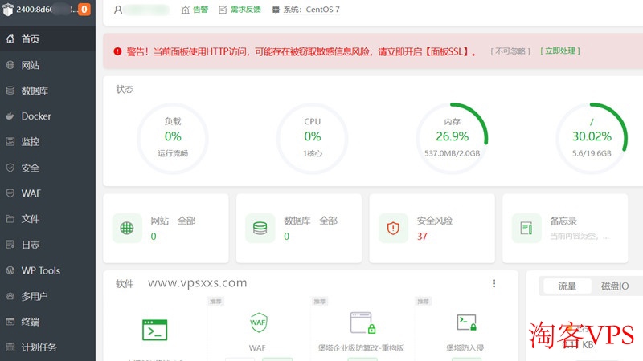
Task: Click the WAF software shield icon
Action: [x=258, y=322]
